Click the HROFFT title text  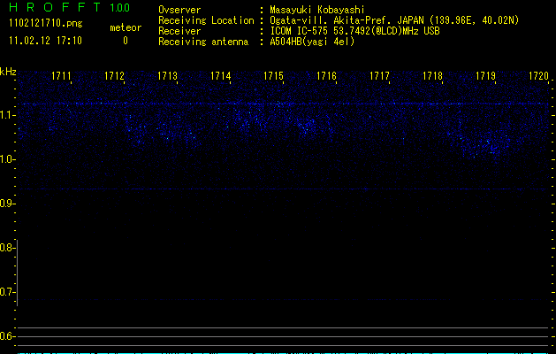coord(55,7)
